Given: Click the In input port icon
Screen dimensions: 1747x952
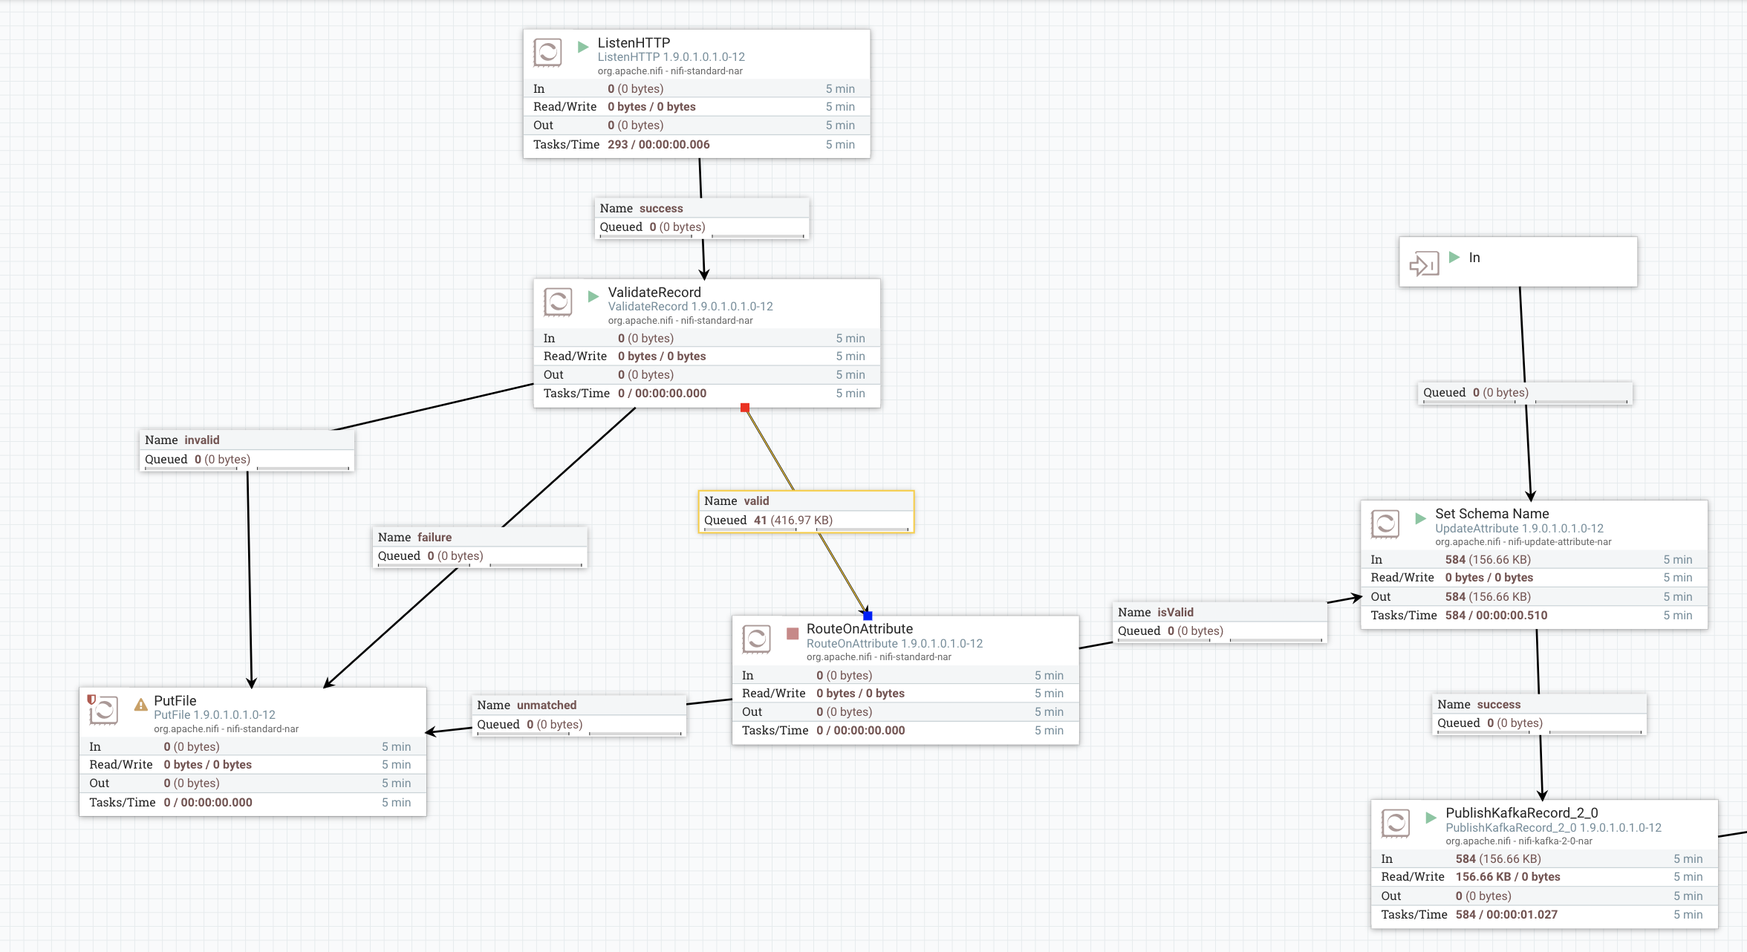Looking at the screenshot, I should (x=1424, y=263).
